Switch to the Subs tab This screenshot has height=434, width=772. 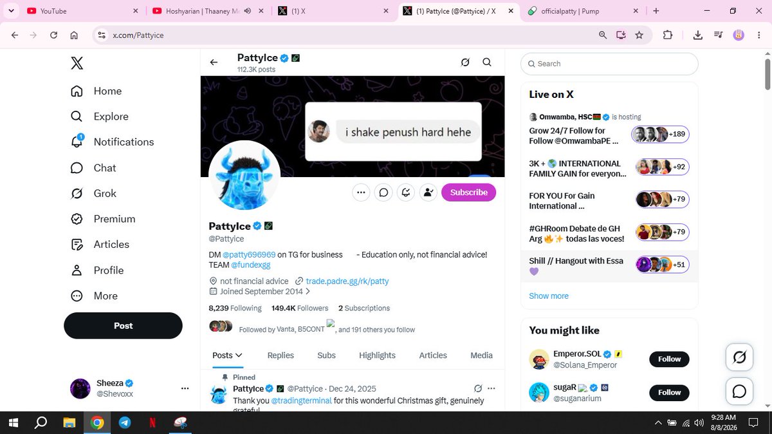pos(326,355)
